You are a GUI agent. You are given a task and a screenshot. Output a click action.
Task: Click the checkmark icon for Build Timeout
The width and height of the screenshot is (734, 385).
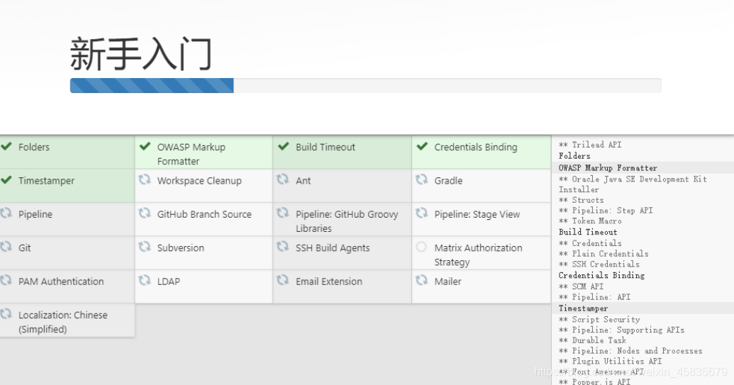[283, 147]
